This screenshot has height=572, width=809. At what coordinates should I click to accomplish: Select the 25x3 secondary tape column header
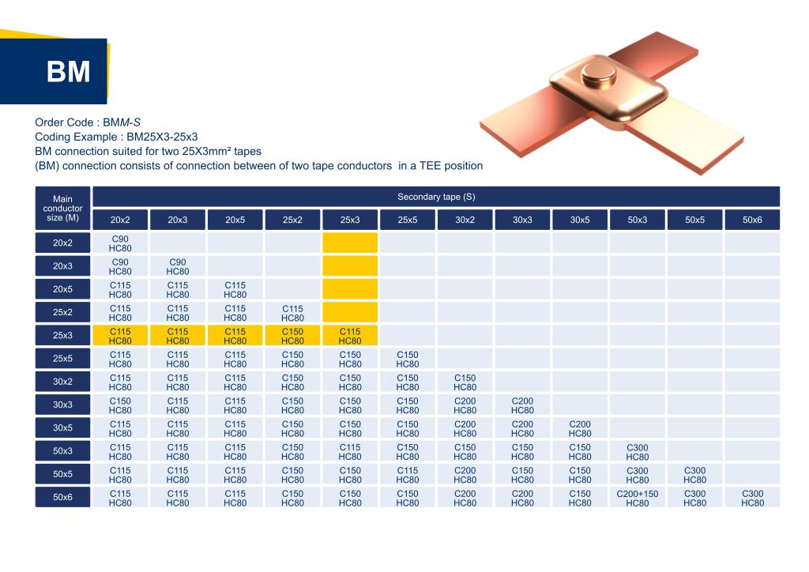click(x=350, y=220)
